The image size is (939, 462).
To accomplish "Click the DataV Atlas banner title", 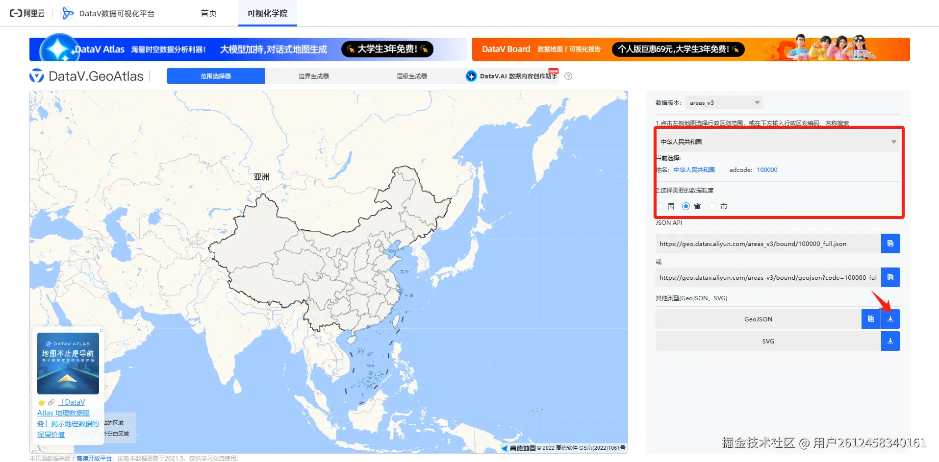I will [100, 49].
